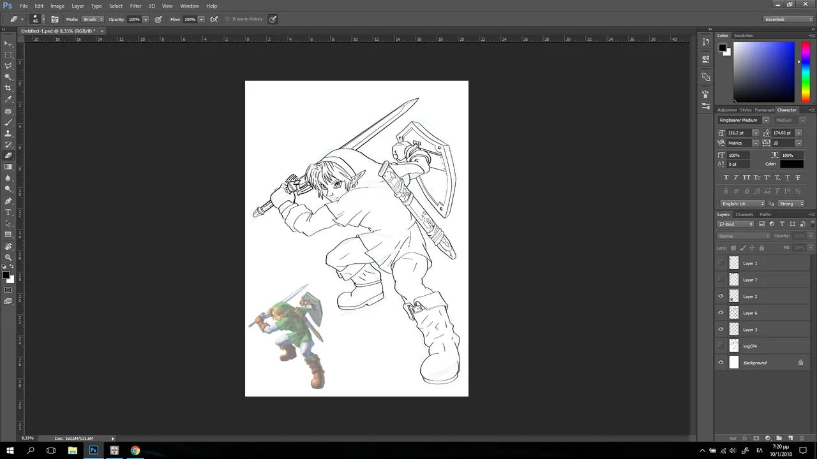The image size is (817, 459).
Task: Select the Path Selection tool
Action: (8, 223)
